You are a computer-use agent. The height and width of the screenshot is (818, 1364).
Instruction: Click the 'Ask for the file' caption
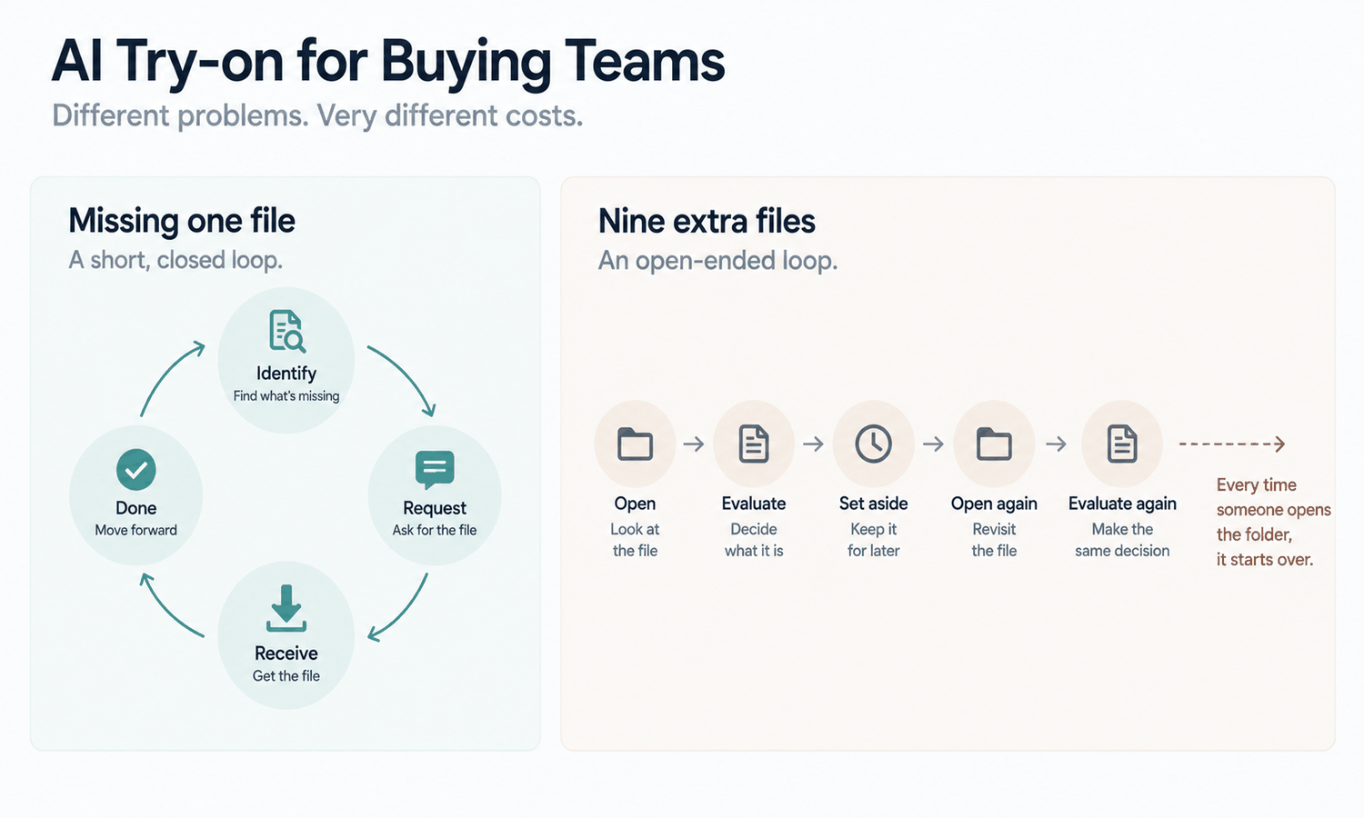pos(435,530)
